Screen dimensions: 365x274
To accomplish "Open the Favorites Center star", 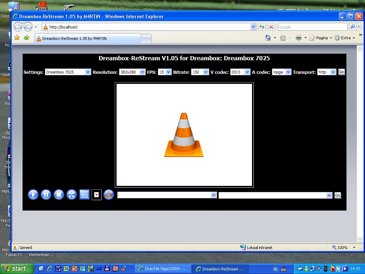I will point(17,37).
